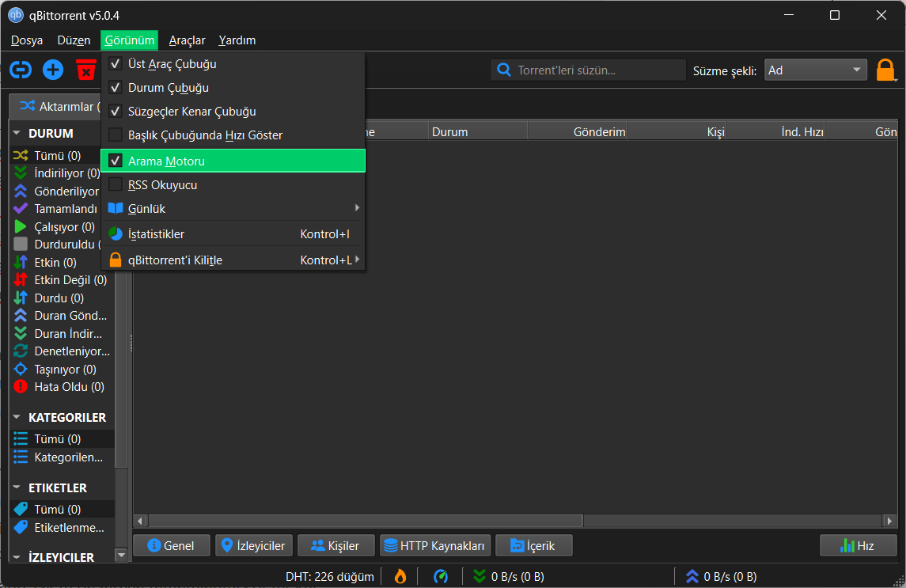
Task: Collapse the KATEGORILER section
Action: coord(16,417)
